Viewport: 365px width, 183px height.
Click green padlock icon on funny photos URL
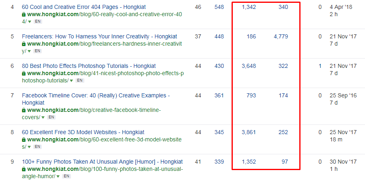pyautogui.click(x=24, y=169)
